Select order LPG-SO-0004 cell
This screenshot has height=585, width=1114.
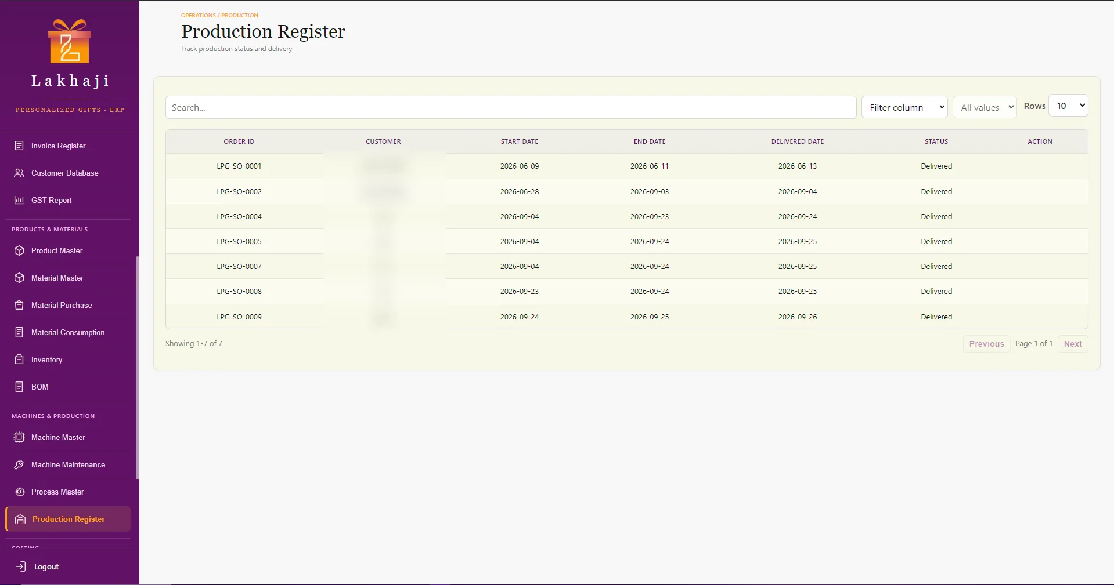(x=239, y=216)
